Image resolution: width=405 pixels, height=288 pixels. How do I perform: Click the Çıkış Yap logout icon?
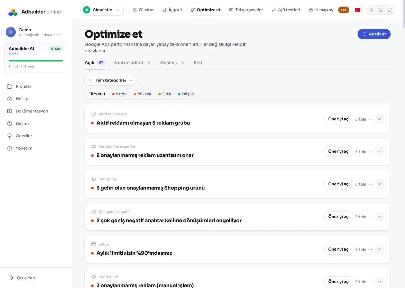11,278
